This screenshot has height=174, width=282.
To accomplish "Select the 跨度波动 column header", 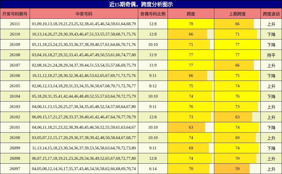I will [x=271, y=14].
